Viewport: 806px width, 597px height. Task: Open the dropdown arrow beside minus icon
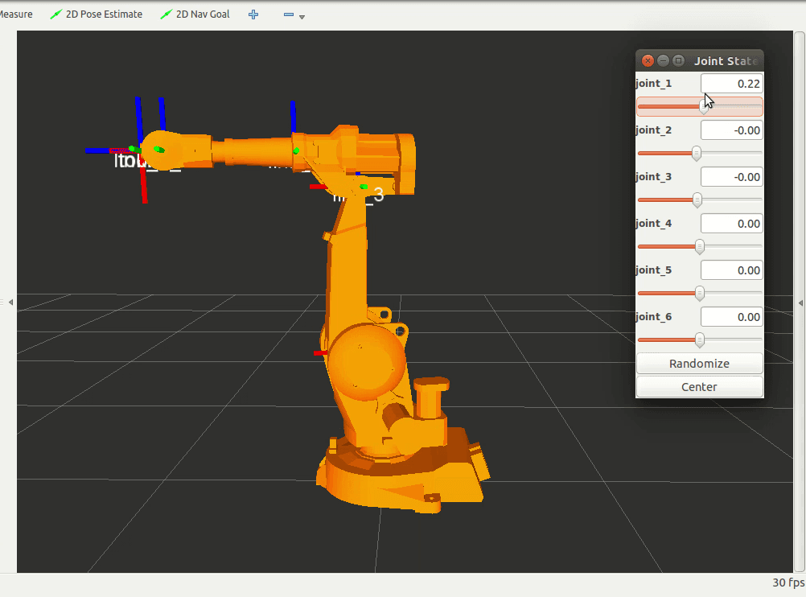(302, 17)
